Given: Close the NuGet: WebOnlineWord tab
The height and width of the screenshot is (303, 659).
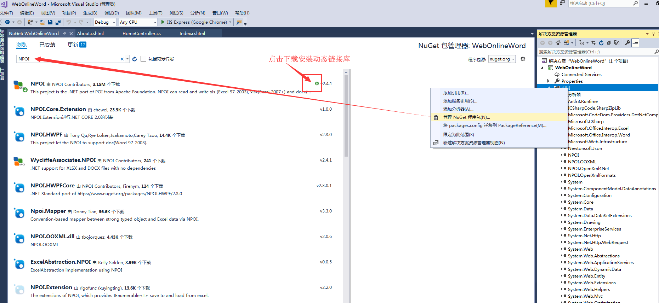Looking at the screenshot, I should pyautogui.click(x=71, y=34).
